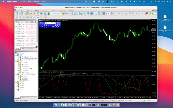
Task: Open macOS Window menu
Action: click(36, 2)
